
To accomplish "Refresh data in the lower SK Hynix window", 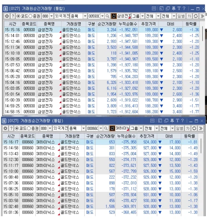I will (194, 128).
